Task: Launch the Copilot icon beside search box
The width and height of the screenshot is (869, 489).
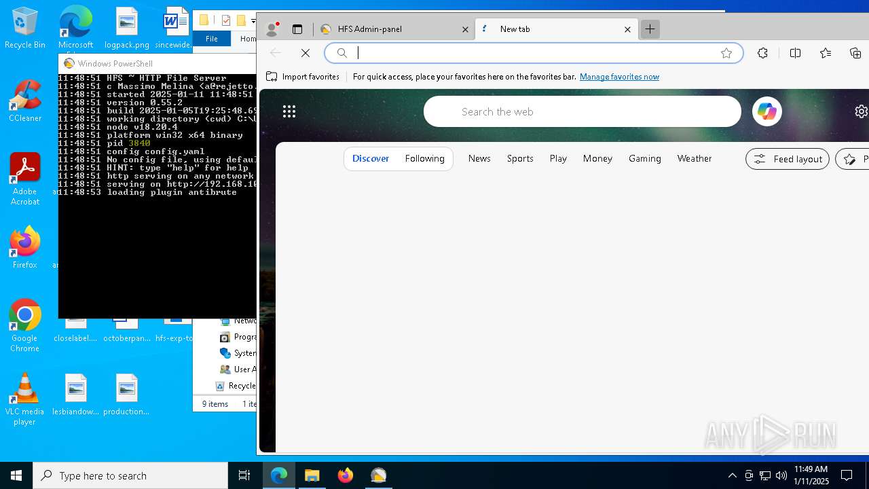Action: coord(767,111)
